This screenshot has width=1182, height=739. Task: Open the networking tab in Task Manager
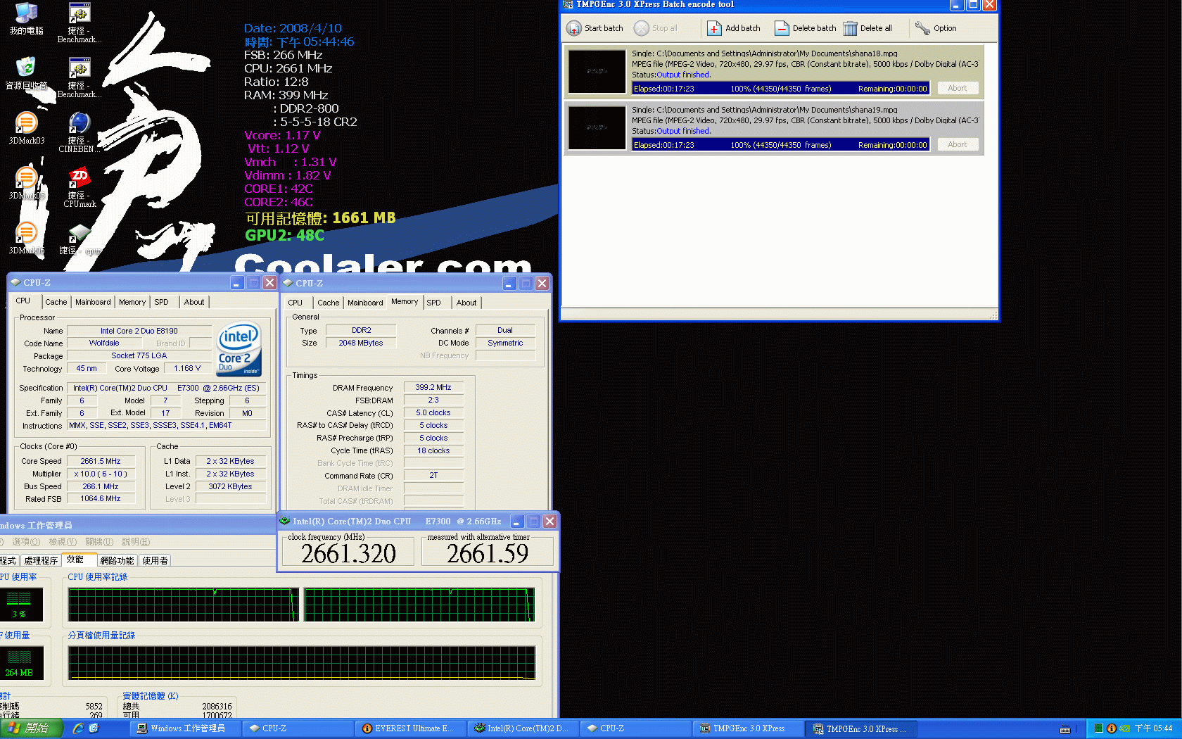click(117, 561)
